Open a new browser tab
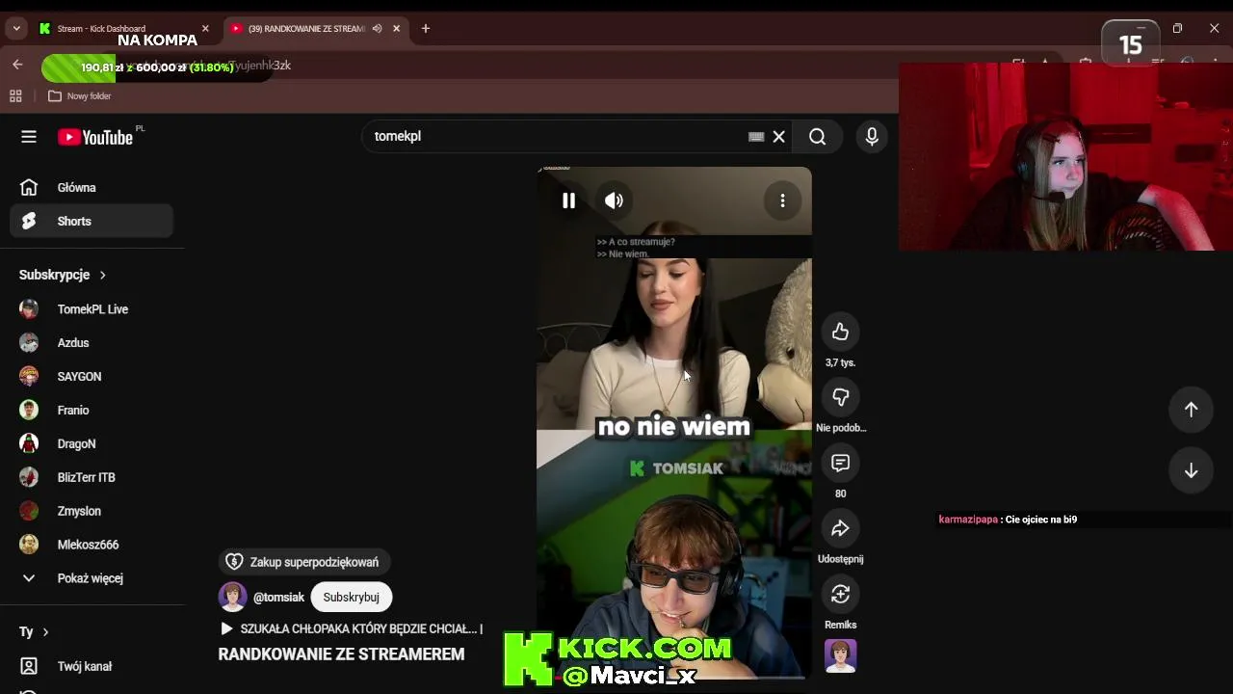 tap(426, 29)
